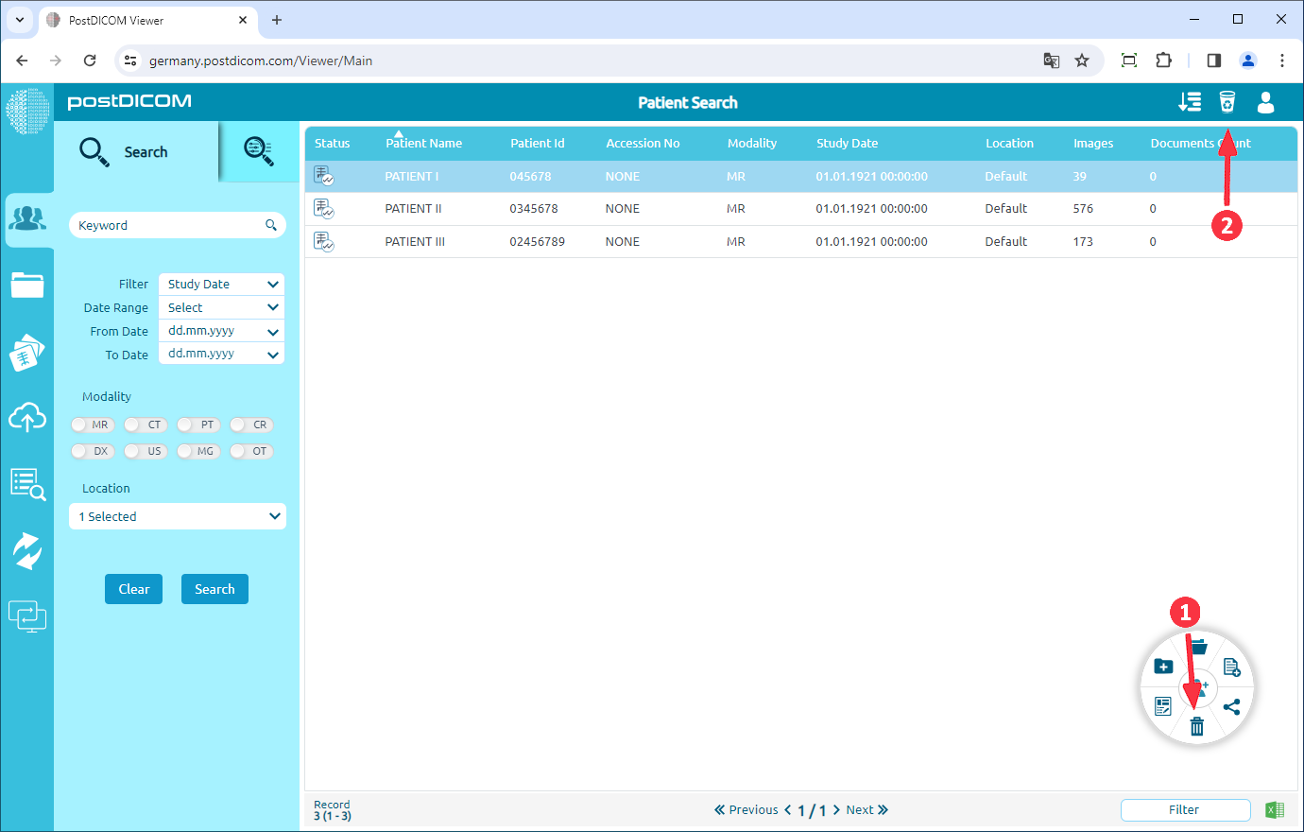Open the folders icon in left sidebar

pyautogui.click(x=27, y=285)
